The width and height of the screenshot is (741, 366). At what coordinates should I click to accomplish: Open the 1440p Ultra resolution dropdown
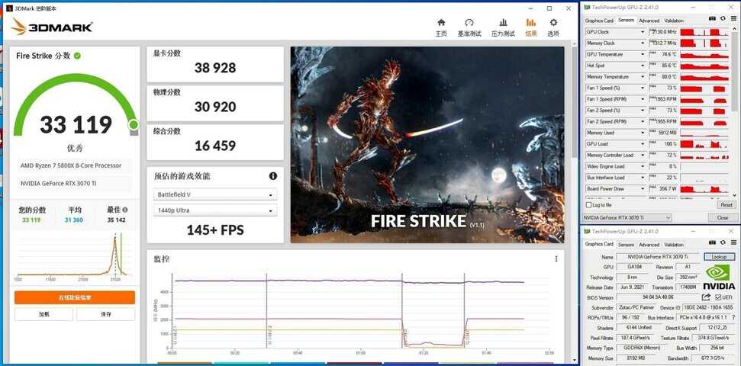(x=215, y=210)
